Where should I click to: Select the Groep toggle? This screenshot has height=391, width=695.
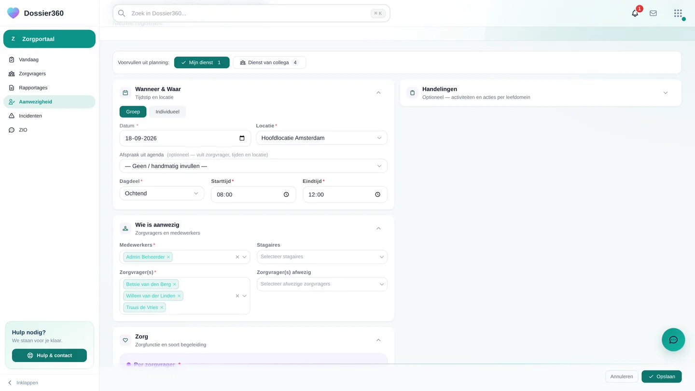pyautogui.click(x=133, y=112)
